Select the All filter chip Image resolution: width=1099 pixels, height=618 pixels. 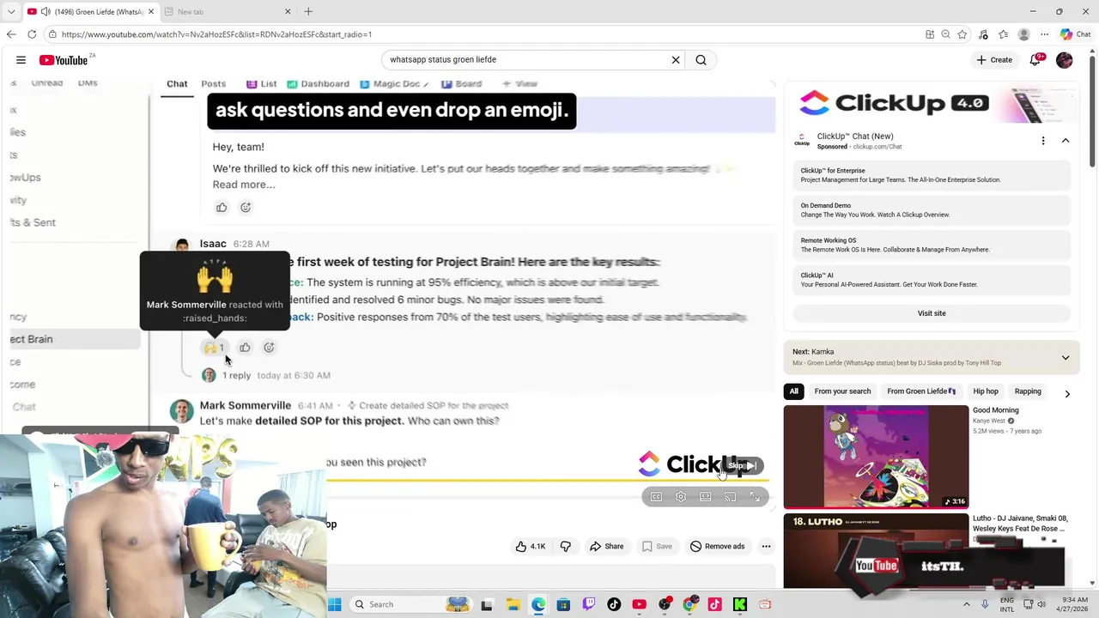793,391
